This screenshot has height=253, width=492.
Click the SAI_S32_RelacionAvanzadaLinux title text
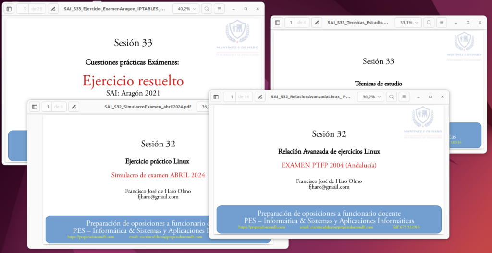(x=311, y=97)
